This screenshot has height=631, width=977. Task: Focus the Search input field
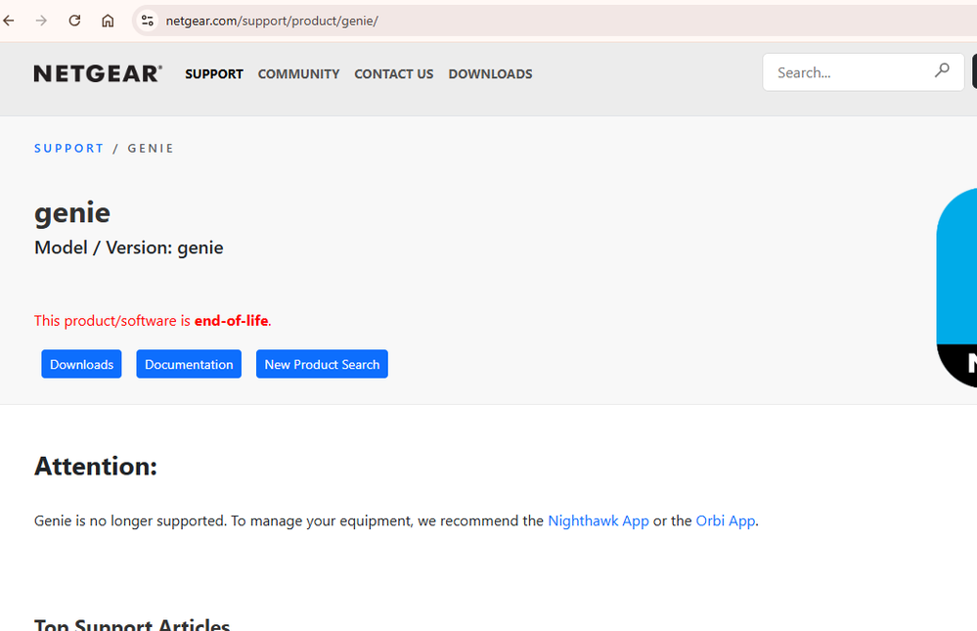click(x=864, y=72)
